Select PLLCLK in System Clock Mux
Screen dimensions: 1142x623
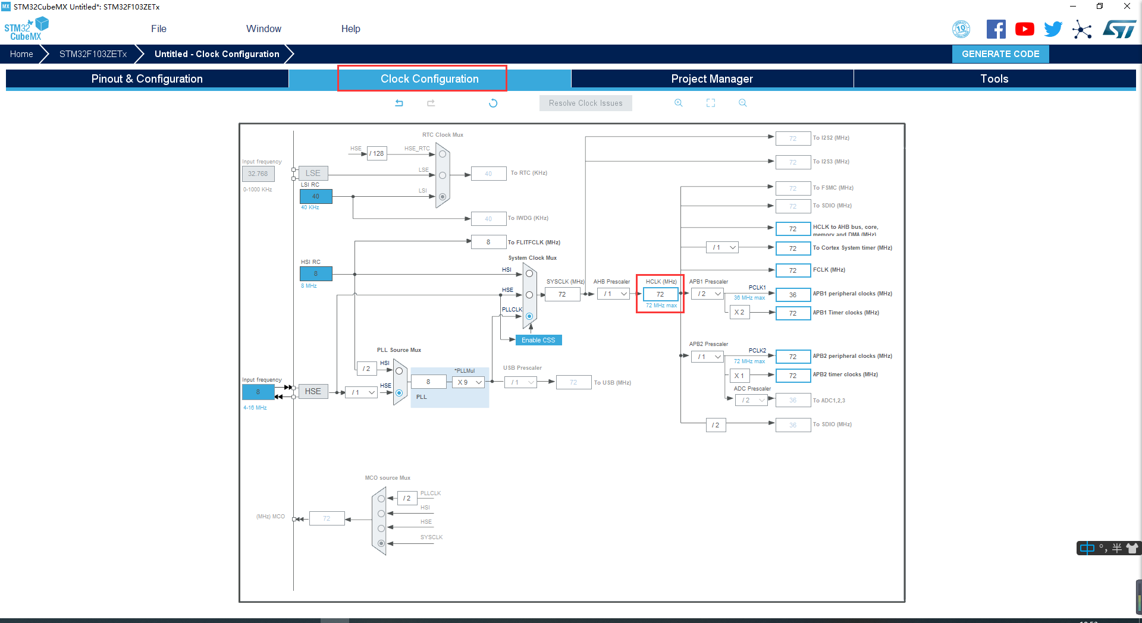[529, 316]
